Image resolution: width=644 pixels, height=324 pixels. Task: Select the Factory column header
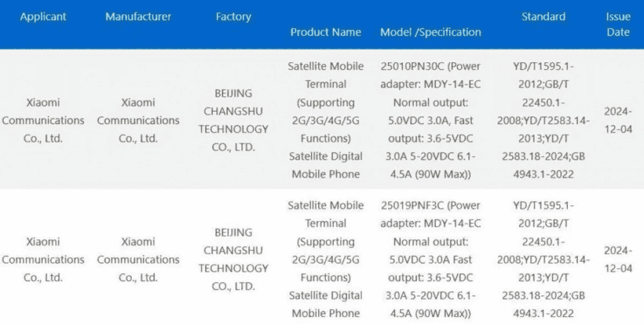point(233,17)
